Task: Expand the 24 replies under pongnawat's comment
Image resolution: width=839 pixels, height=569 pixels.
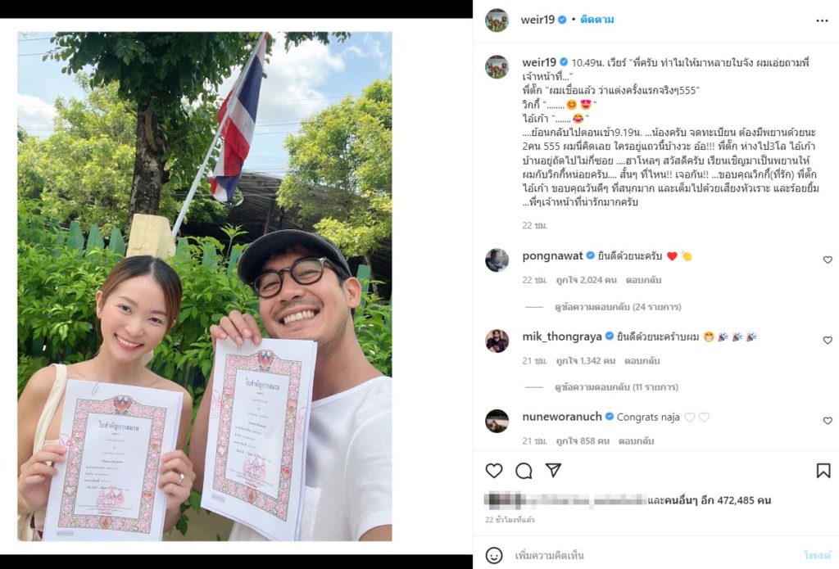Action: tap(618, 307)
